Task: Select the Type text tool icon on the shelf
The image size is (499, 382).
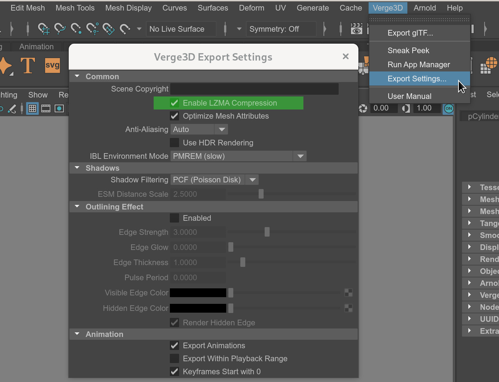Action: (28, 65)
